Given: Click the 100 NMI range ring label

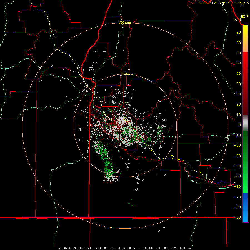Looking at the screenshot, I should 125,23.
